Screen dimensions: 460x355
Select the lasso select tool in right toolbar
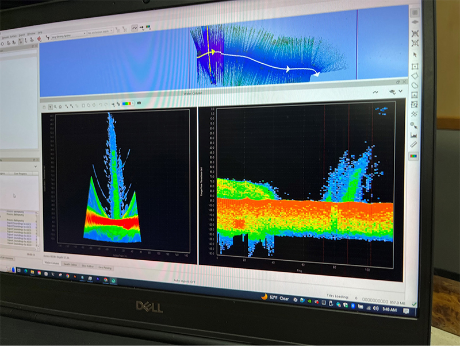point(415,86)
